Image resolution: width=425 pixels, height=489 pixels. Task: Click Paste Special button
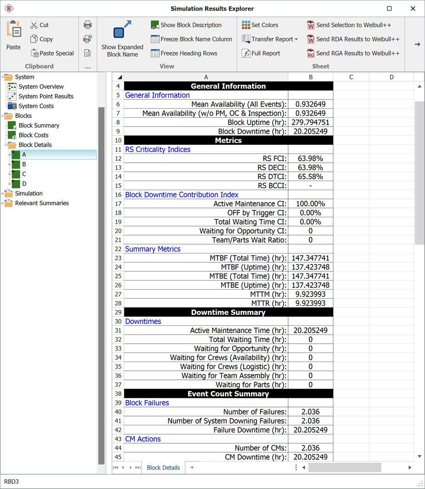tap(52, 53)
